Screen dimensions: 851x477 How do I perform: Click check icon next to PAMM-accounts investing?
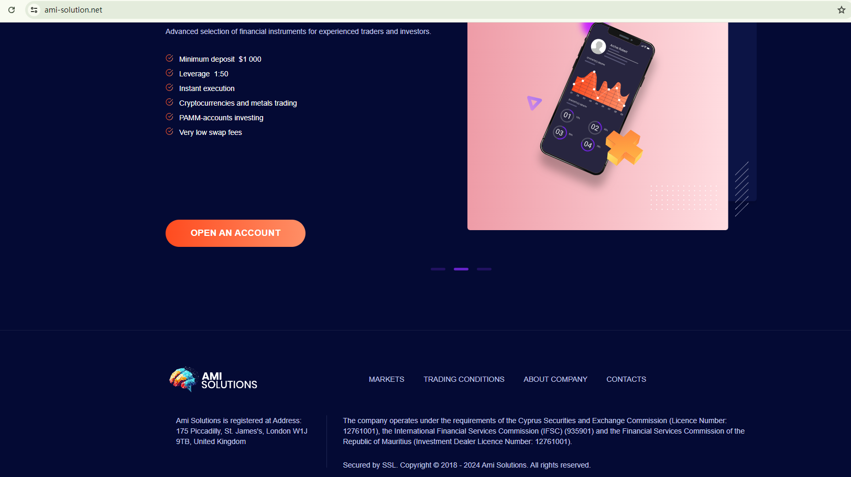pos(169,117)
